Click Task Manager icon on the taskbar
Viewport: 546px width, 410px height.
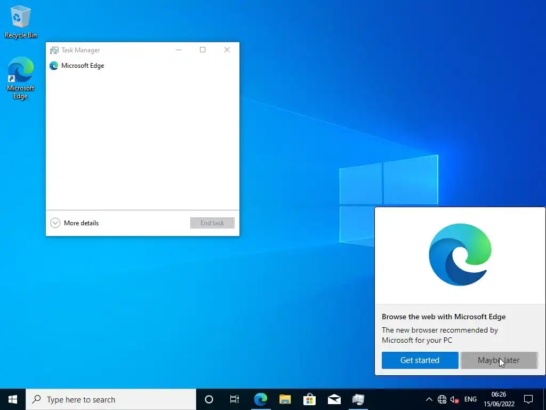(x=358, y=399)
